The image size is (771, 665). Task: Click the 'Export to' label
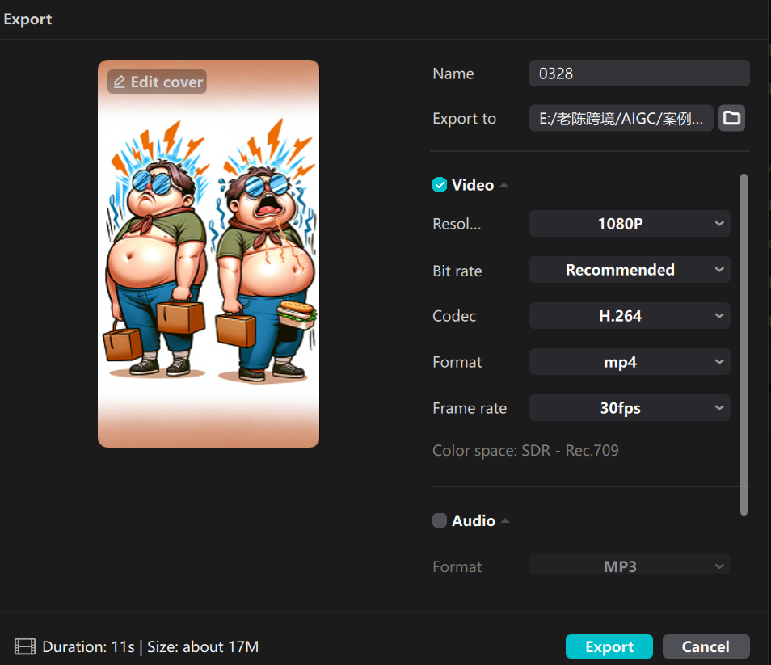click(464, 119)
